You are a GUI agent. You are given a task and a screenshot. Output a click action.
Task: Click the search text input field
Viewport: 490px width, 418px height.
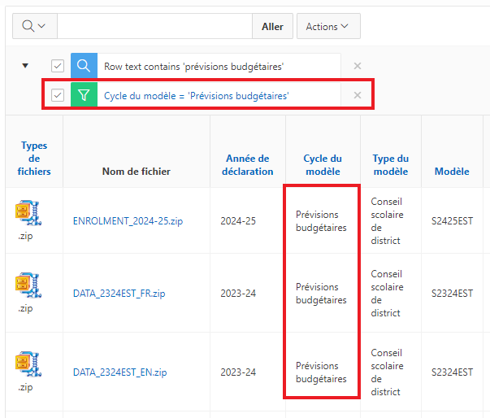(x=154, y=26)
